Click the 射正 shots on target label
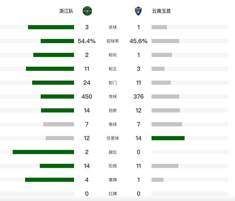This screenshot has height=201, width=235. pos(113,69)
